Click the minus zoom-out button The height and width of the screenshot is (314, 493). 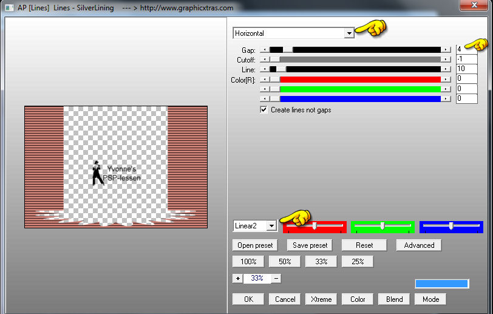pyautogui.click(x=276, y=278)
